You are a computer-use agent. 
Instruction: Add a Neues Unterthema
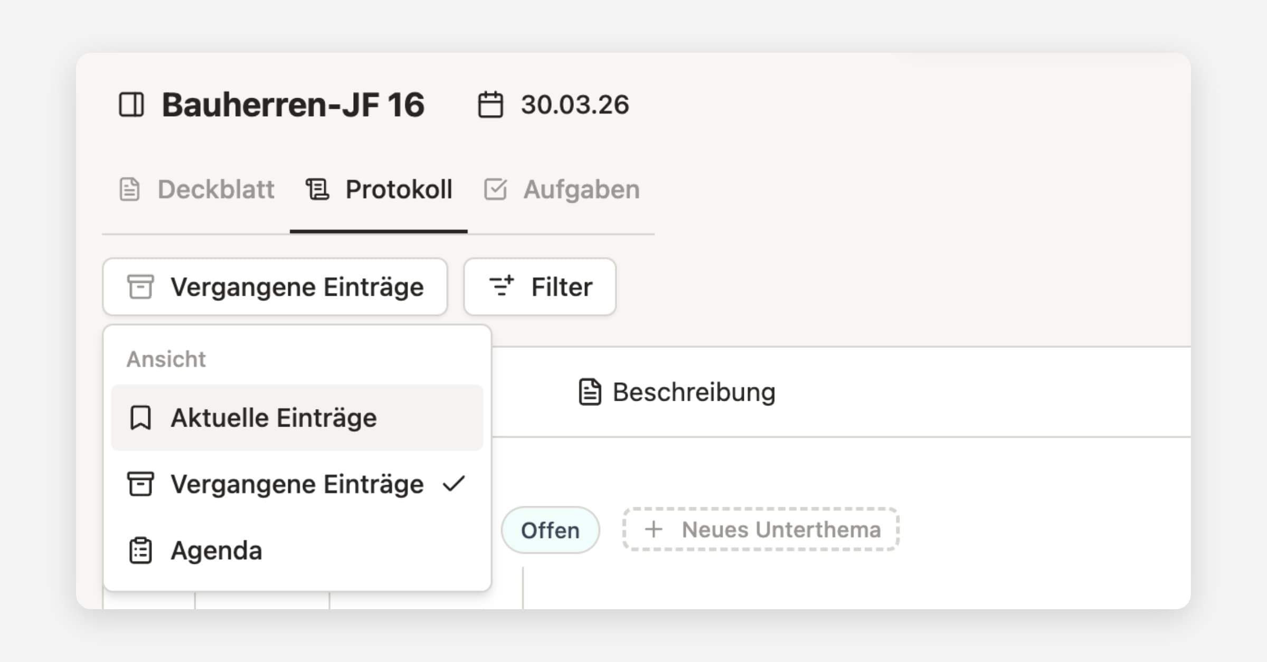click(x=761, y=529)
